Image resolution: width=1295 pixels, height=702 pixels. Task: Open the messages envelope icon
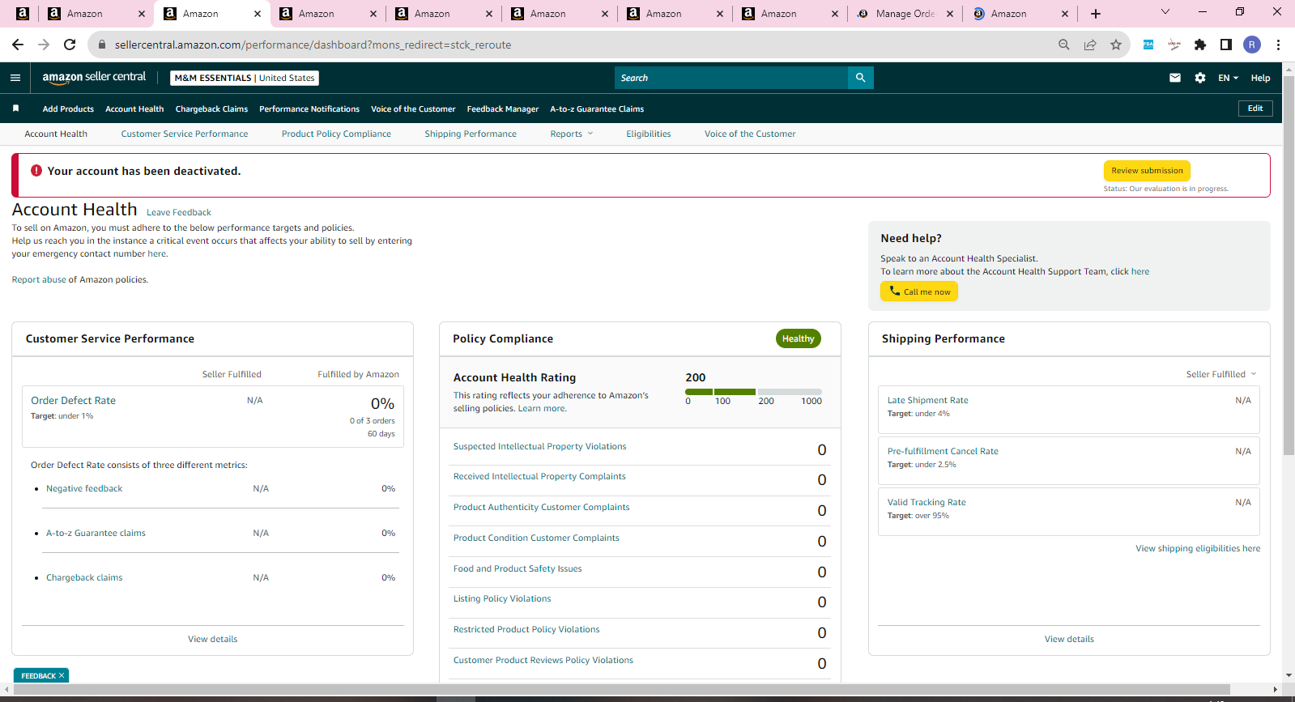pyautogui.click(x=1174, y=78)
